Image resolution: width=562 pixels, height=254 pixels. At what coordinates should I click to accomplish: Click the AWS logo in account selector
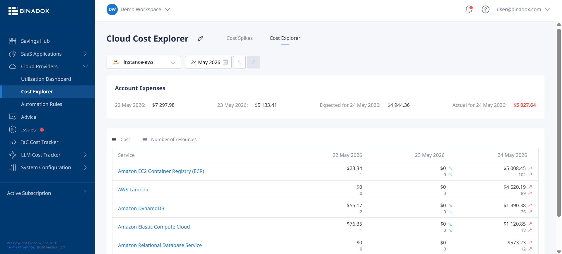pos(116,62)
